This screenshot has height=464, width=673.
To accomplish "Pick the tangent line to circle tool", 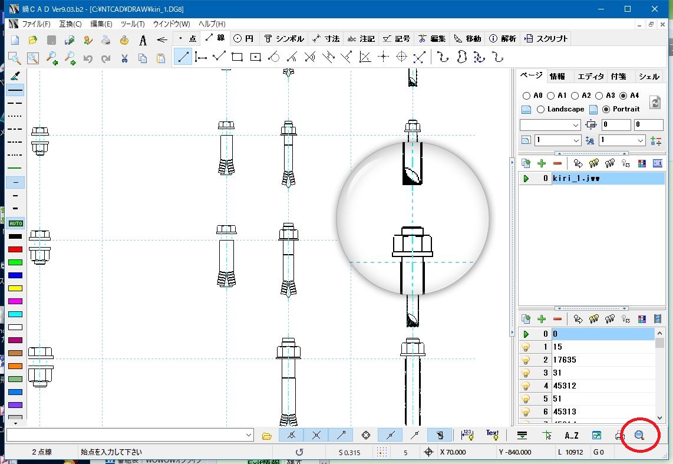I will tap(274, 57).
